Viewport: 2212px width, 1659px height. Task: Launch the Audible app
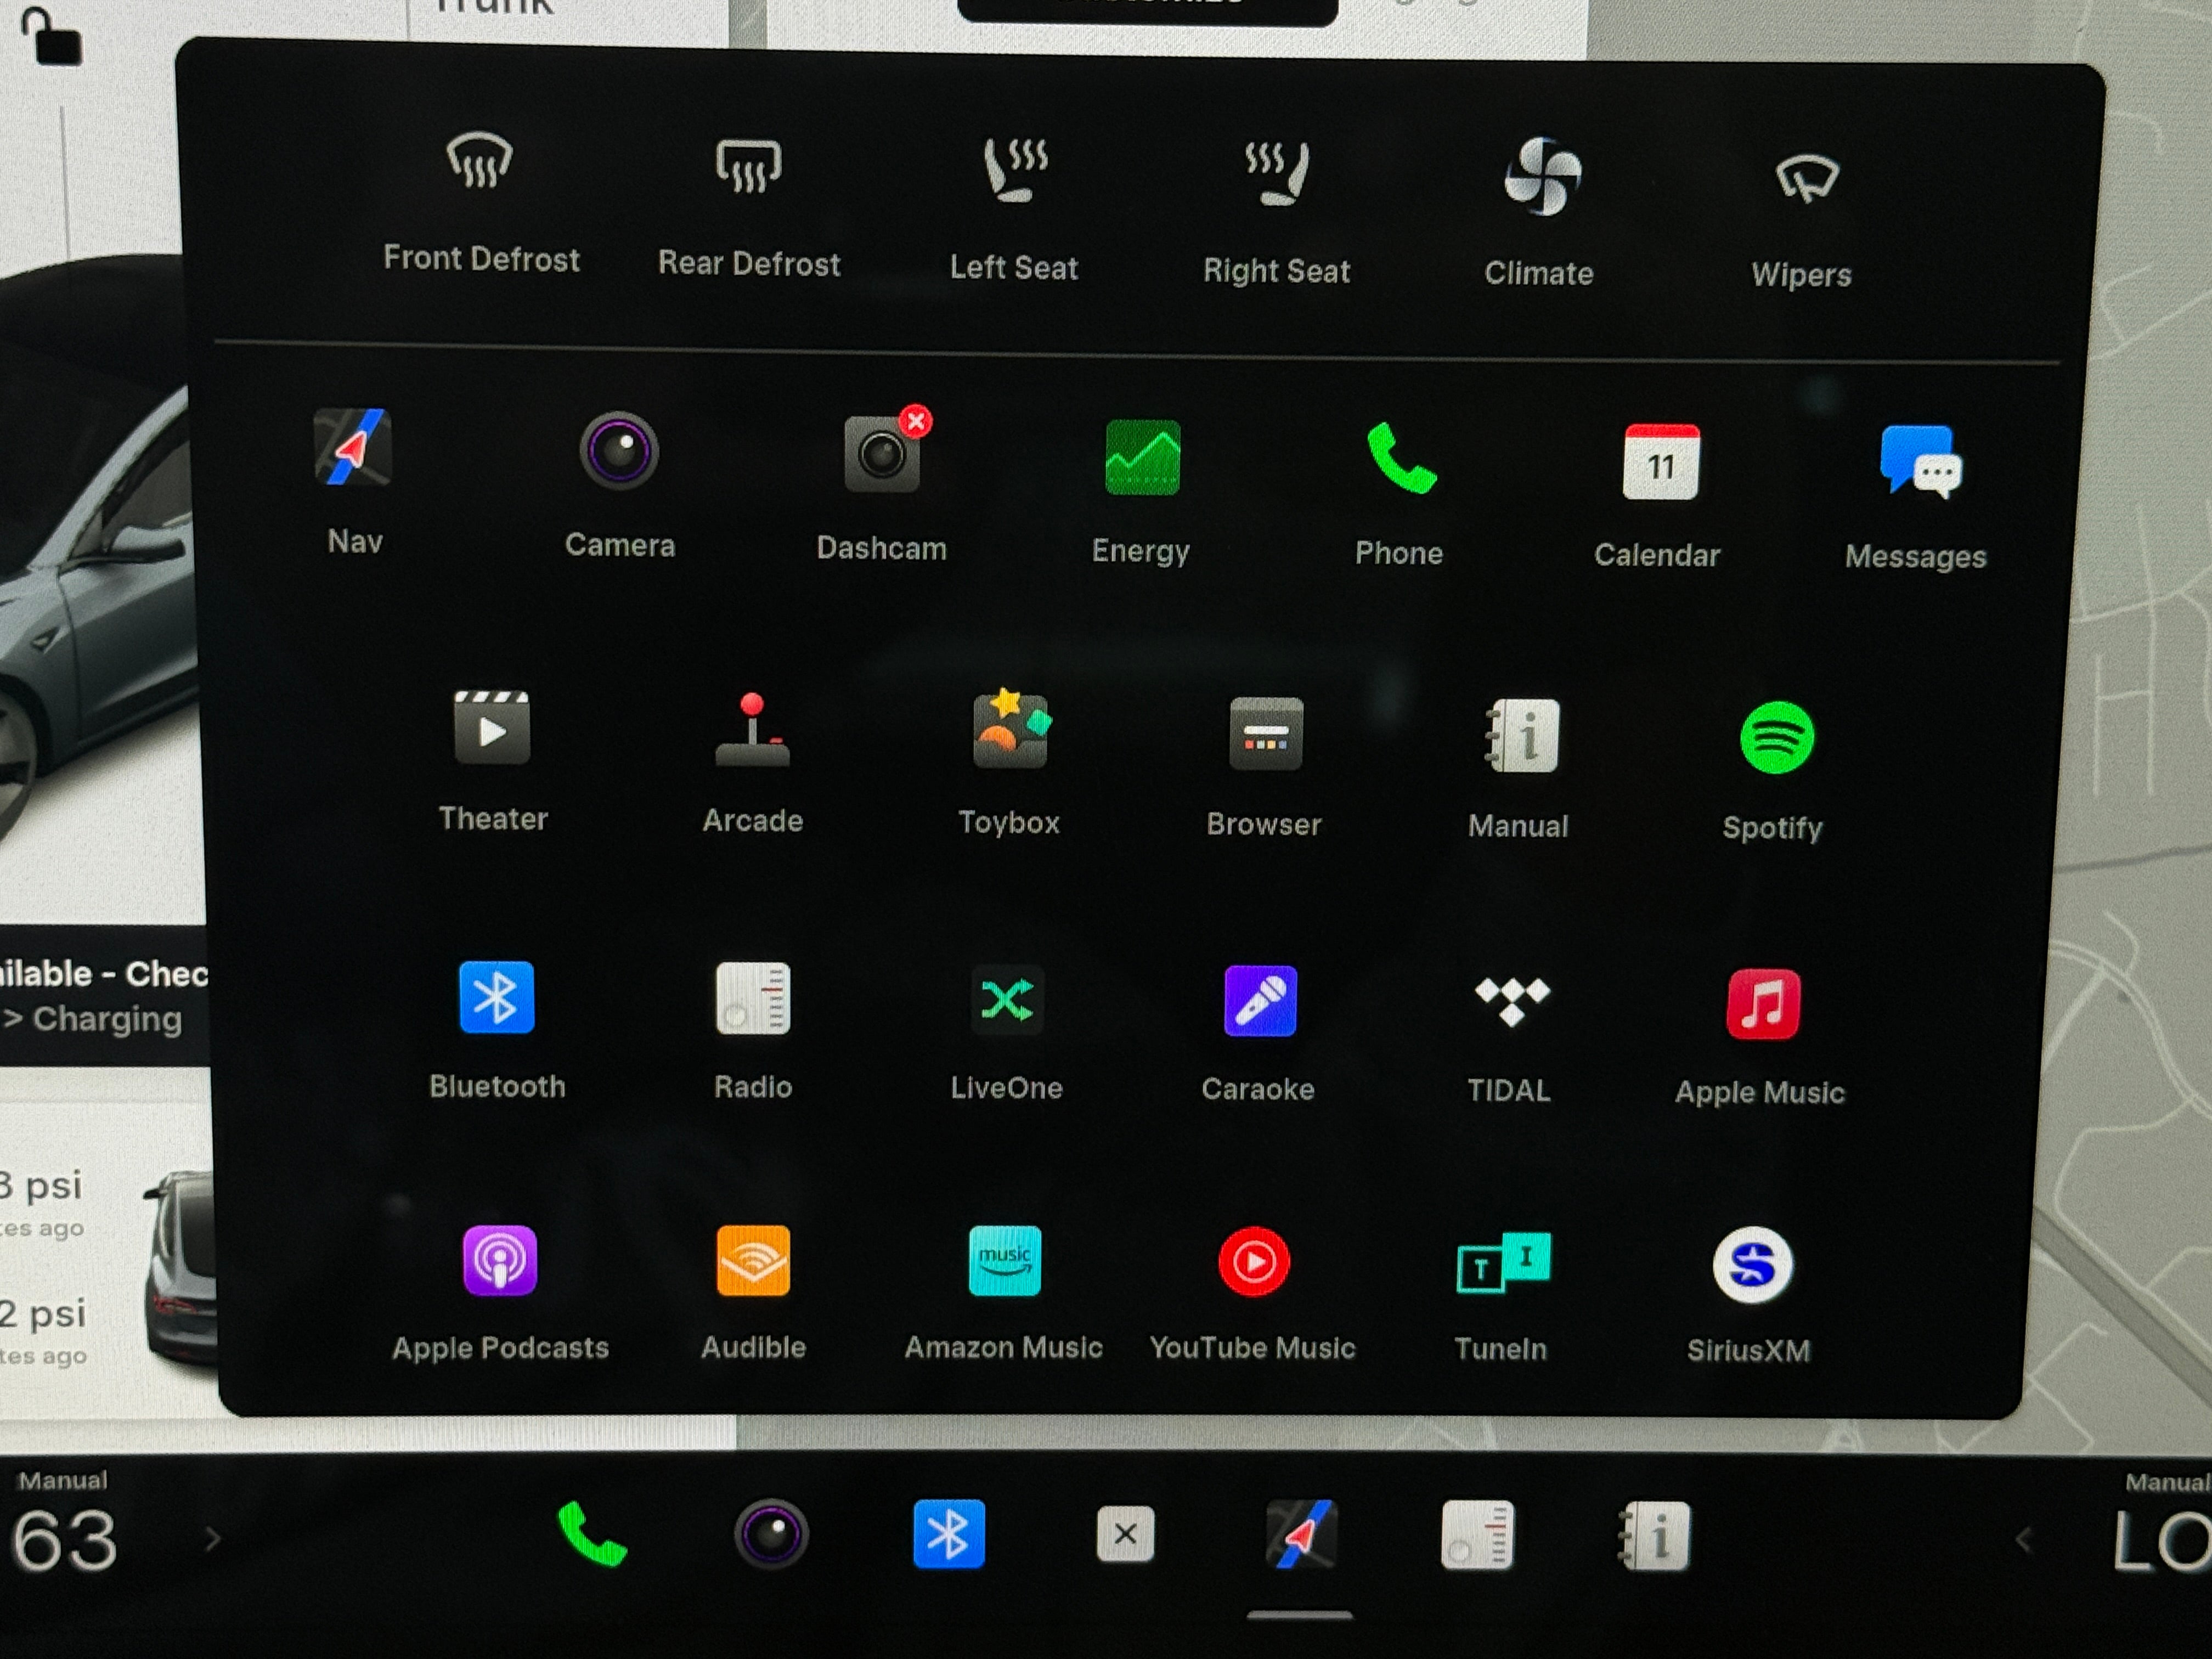(753, 1260)
